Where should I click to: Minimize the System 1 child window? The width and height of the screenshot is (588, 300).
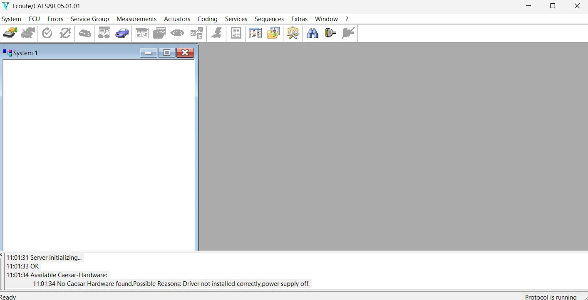[x=149, y=53]
